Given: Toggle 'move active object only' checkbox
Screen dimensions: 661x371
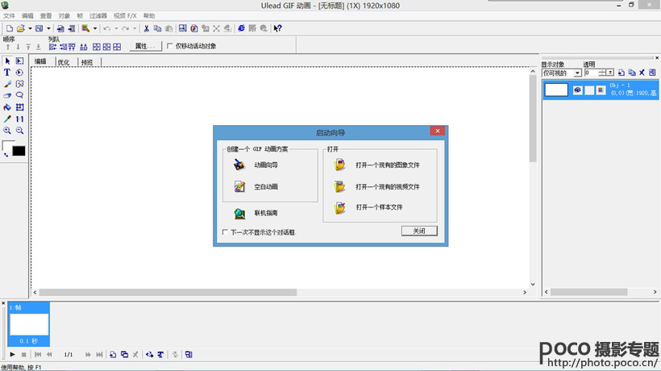Looking at the screenshot, I should (169, 46).
